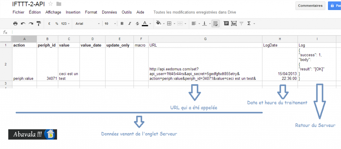Image resolution: width=341 pixels, height=149 pixels.
Task: Click the Commentaires button
Action: point(310,6)
